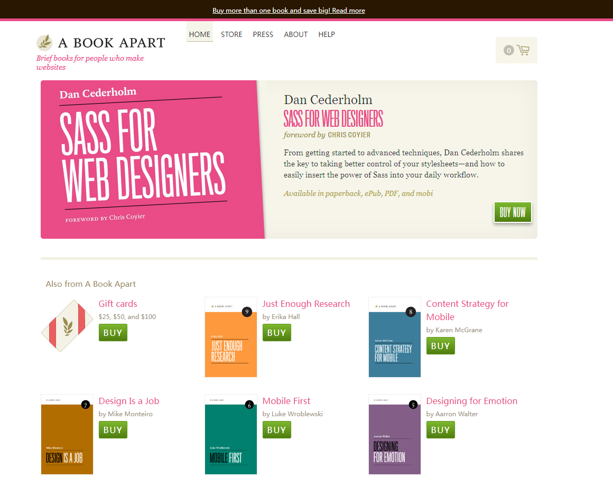This screenshot has height=487, width=613.
Task: Click the orange Just Enough Research cover
Action: click(230, 338)
